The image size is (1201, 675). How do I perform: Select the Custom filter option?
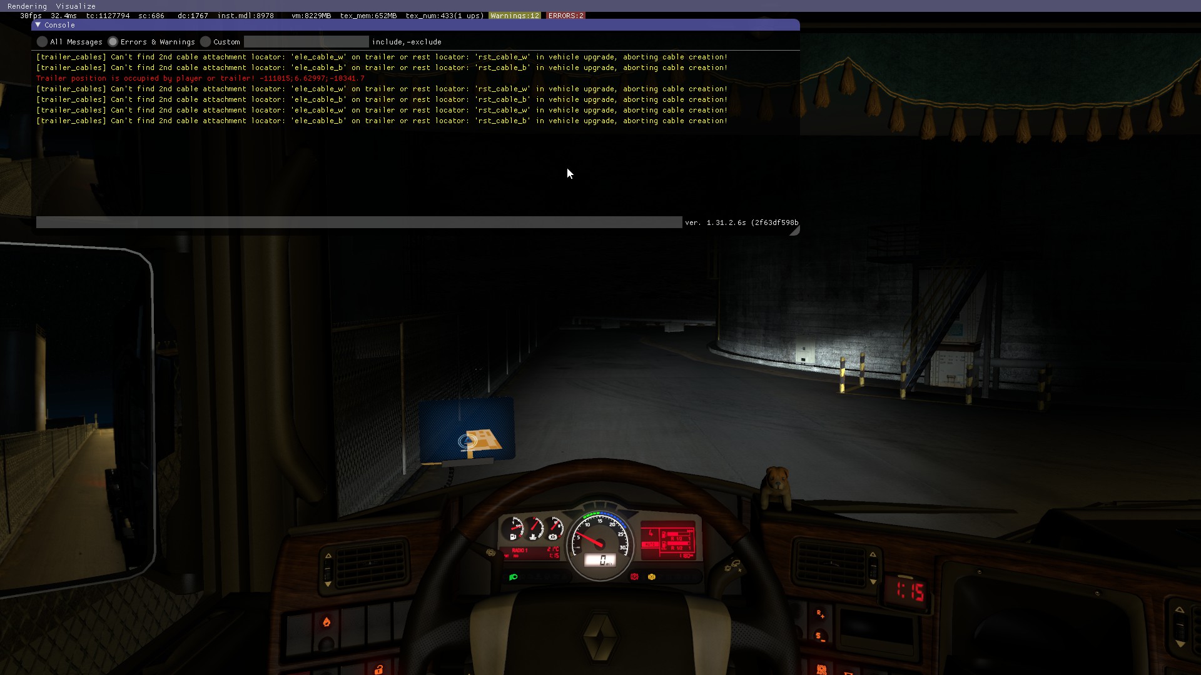[205, 42]
